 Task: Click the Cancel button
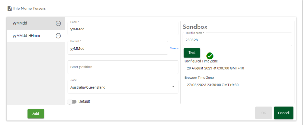pyautogui.click(x=284, y=113)
